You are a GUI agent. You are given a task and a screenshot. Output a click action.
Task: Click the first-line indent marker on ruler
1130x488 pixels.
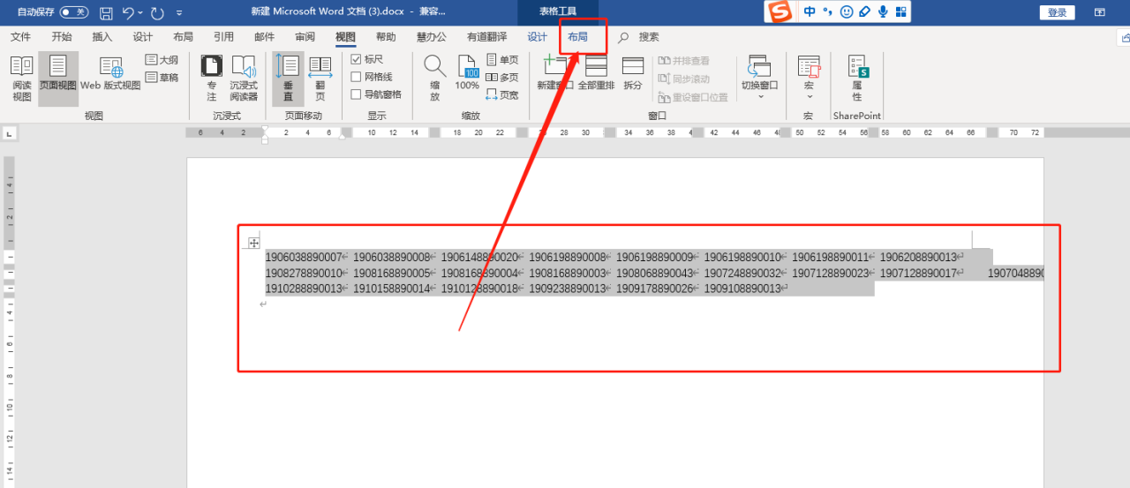click(264, 129)
